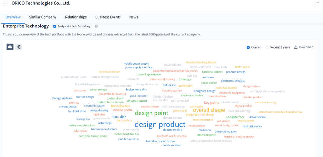Viewport: 323px width, 157px height.
Task: Uncheck Analysis Include Subsidiary checkbox
Action: (55, 26)
